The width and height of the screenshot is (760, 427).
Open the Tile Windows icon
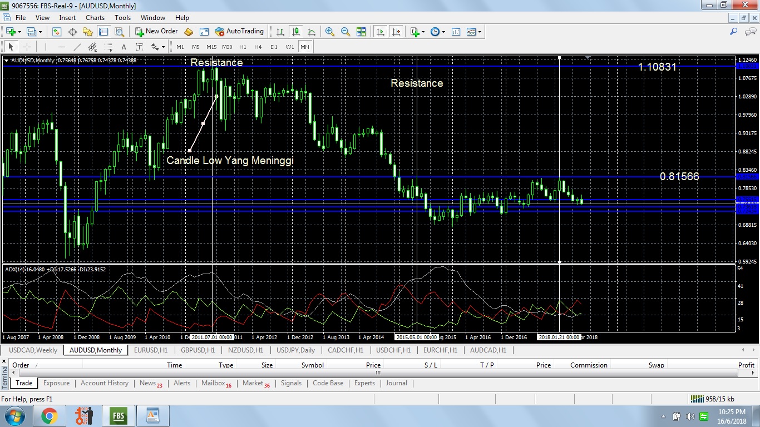tap(361, 32)
